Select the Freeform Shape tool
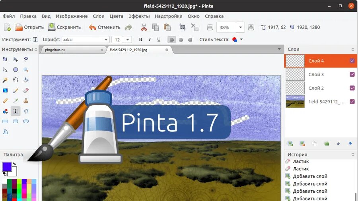Screen dimensions: 358x201 (5, 132)
